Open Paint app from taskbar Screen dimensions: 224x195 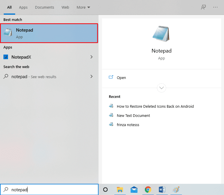(176, 190)
